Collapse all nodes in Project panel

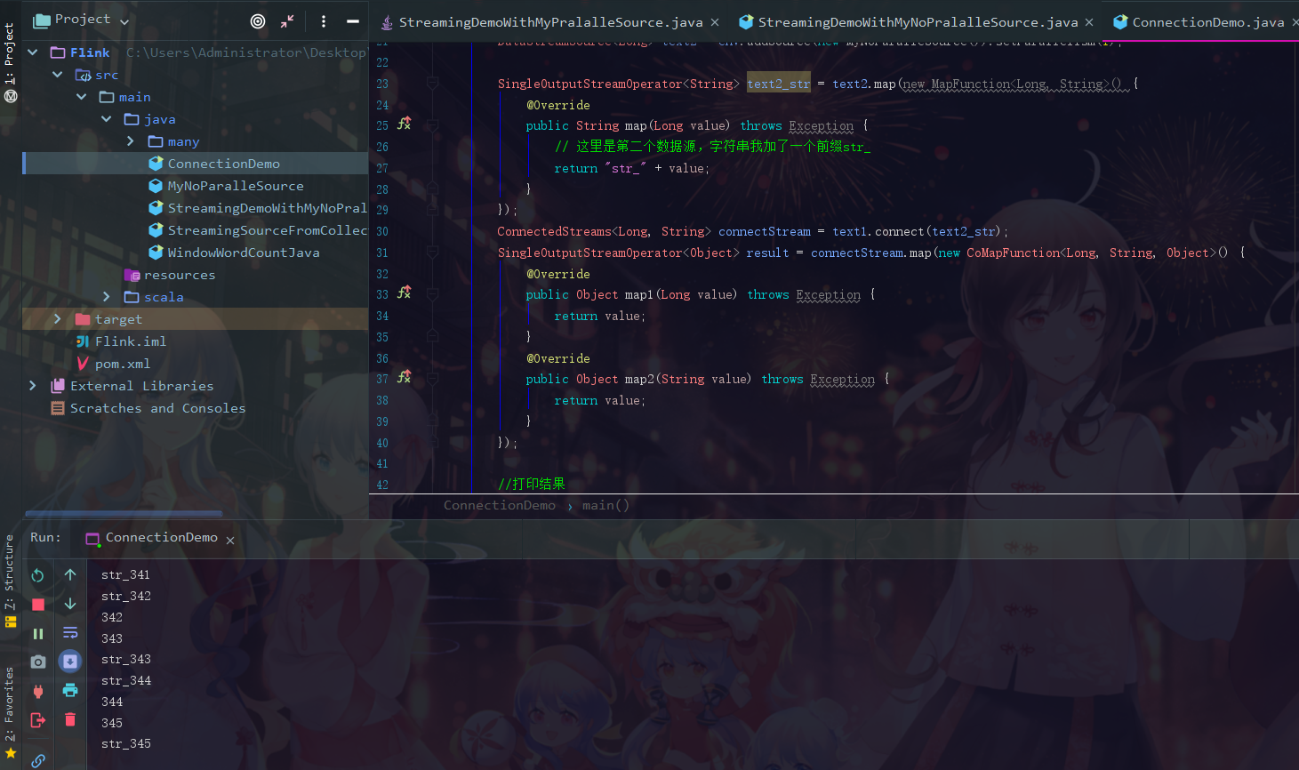tap(287, 21)
